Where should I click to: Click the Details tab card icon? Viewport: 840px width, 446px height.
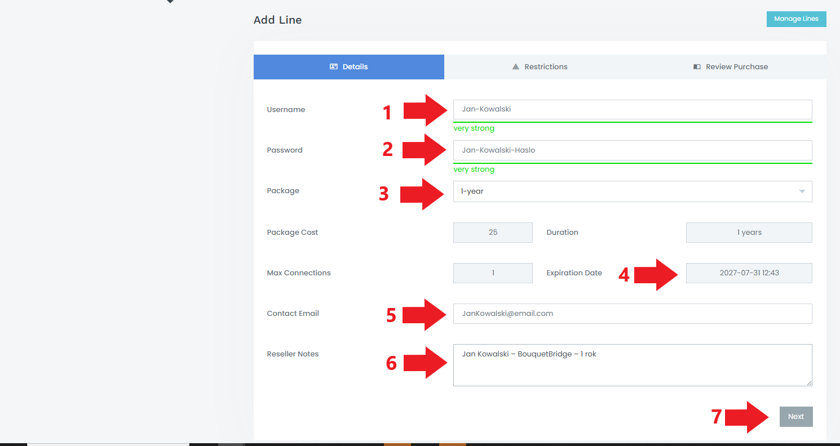(x=333, y=66)
